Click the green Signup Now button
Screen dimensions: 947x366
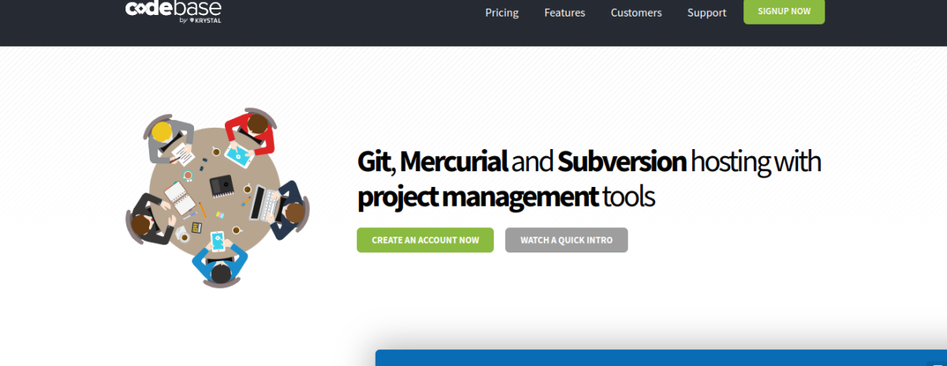[x=784, y=11]
